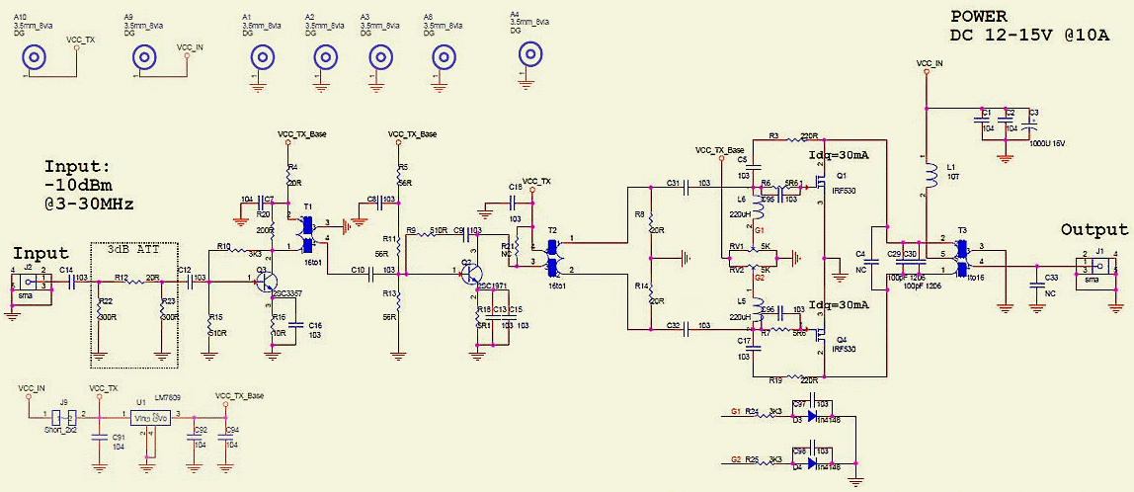Select the D3 1n4148 diode
The width and height of the screenshot is (1134, 492).
814,416
